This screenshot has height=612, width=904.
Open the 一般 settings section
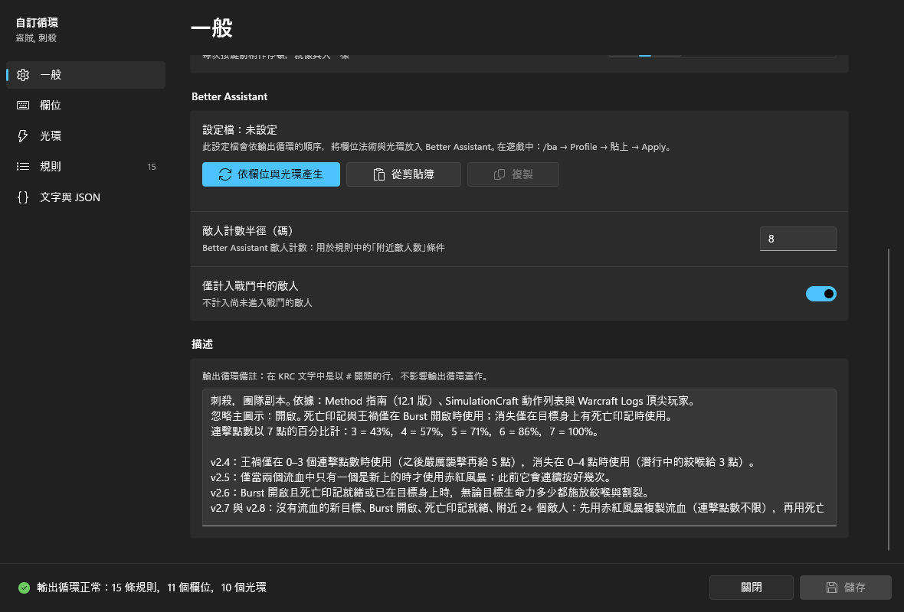[x=86, y=75]
